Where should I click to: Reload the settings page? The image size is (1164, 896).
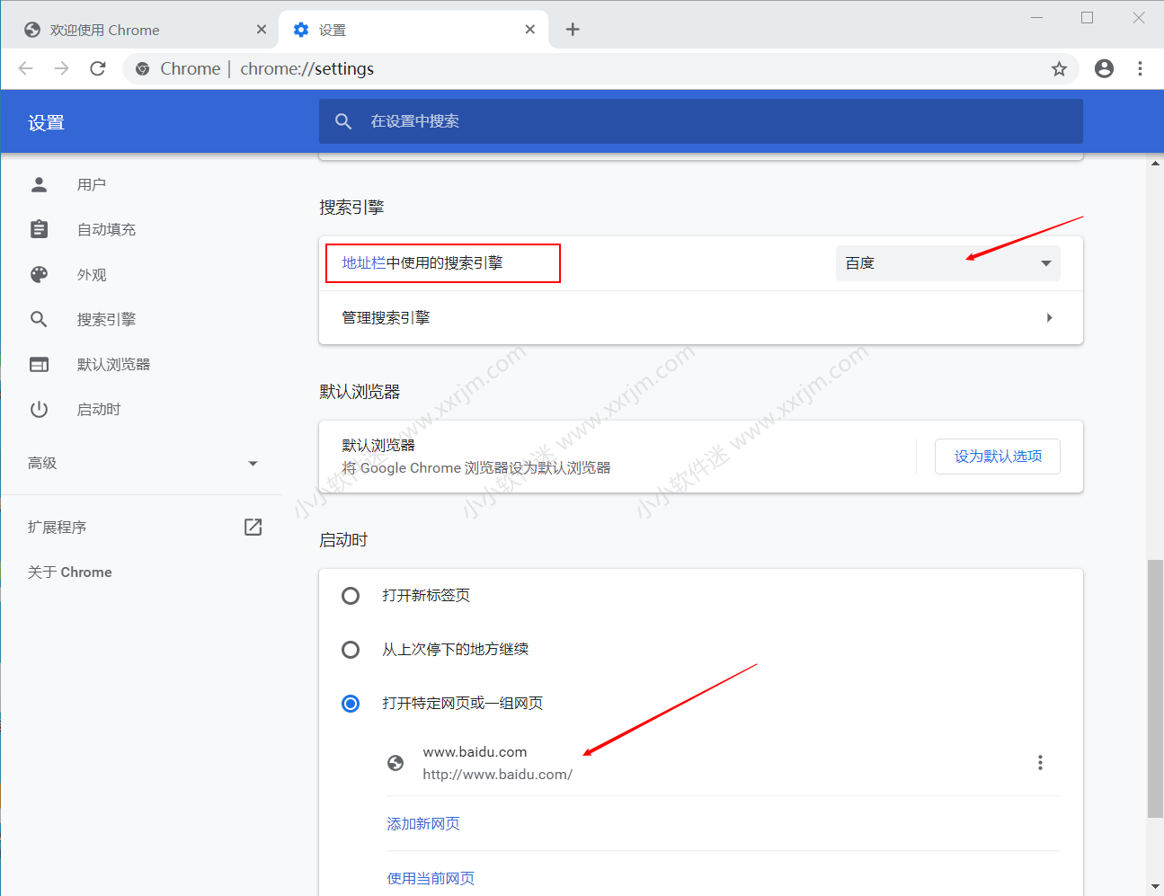pos(98,68)
